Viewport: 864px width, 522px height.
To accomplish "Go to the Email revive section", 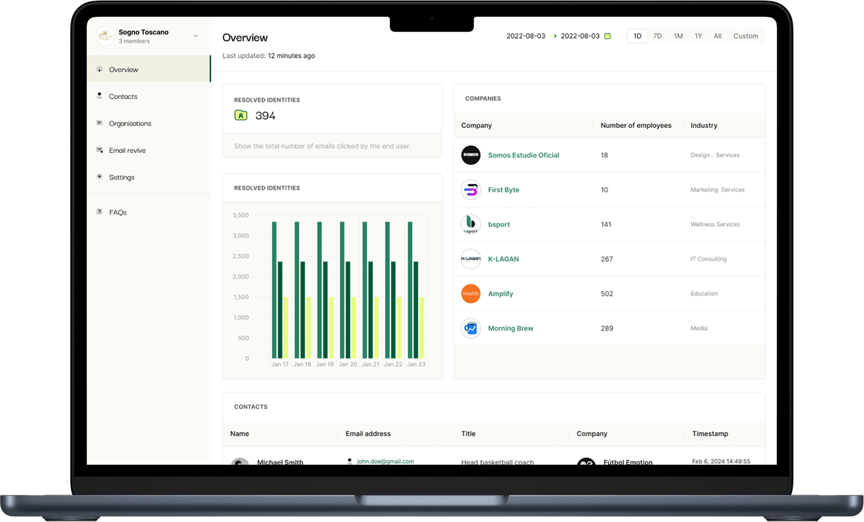I will pyautogui.click(x=127, y=150).
